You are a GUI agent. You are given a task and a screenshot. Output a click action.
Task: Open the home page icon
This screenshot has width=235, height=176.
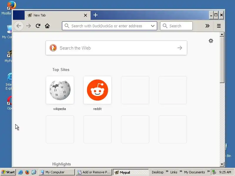pyautogui.click(x=47, y=26)
